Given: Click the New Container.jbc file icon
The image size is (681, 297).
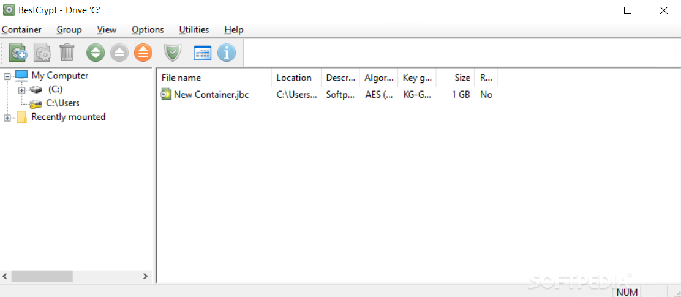Looking at the screenshot, I should point(166,94).
